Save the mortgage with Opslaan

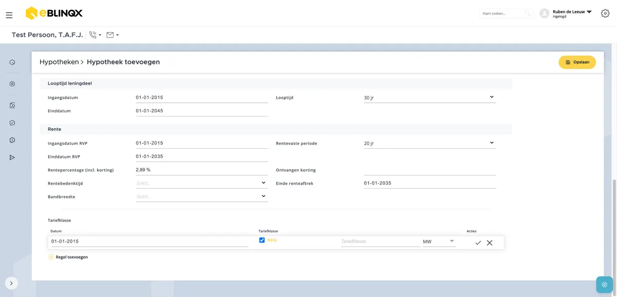coord(577,62)
